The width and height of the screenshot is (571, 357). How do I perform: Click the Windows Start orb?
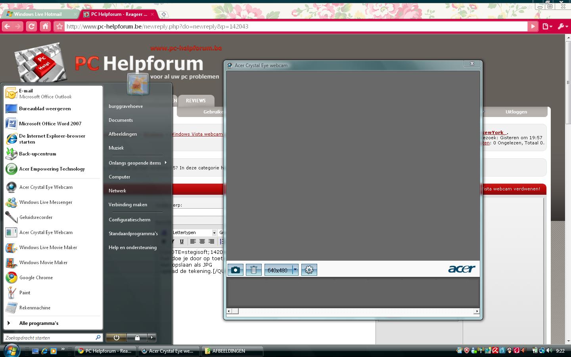pos(11,351)
